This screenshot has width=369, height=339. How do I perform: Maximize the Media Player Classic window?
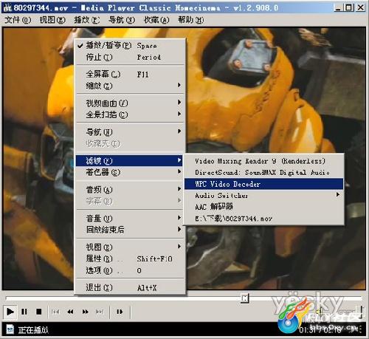point(349,7)
